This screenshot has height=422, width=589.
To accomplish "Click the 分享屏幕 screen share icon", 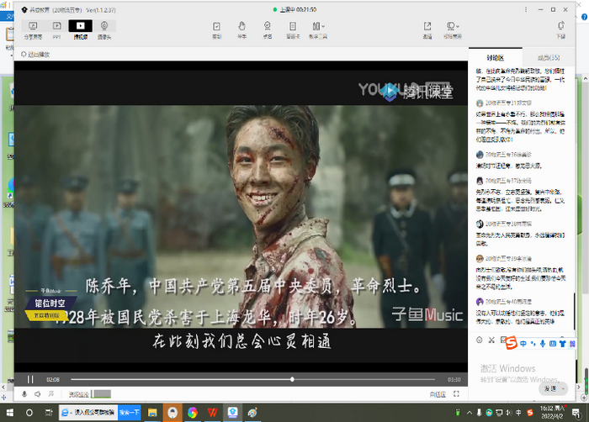I will [33, 29].
